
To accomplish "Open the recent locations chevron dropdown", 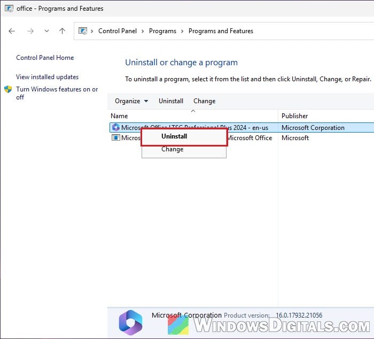I will click(x=47, y=31).
